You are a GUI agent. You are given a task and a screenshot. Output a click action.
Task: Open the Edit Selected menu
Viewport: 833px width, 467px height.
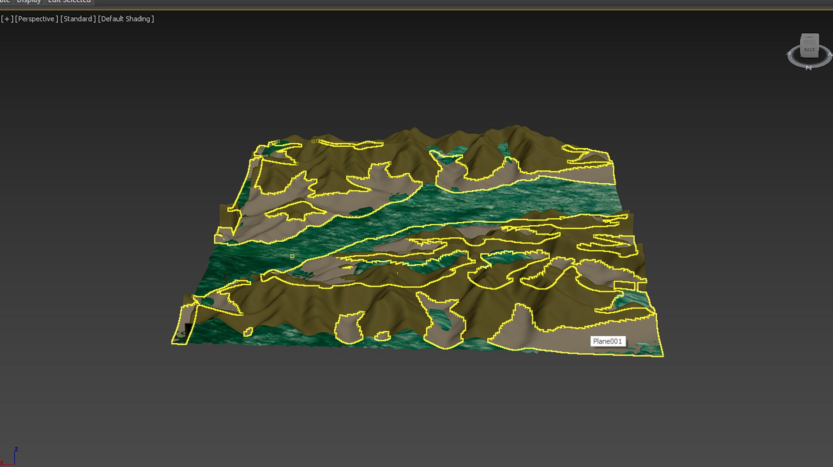[69, 2]
